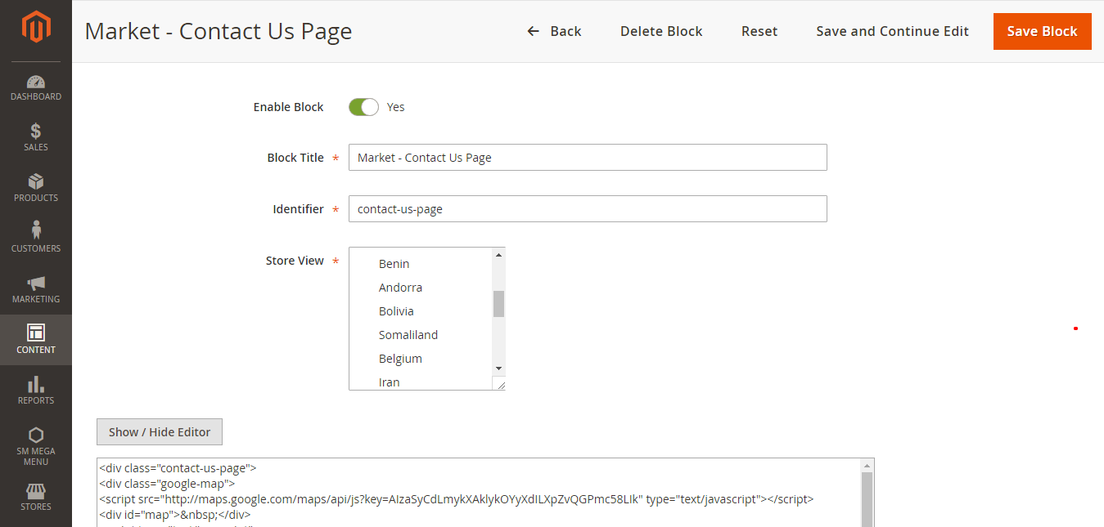
Task: Click the content editor scroll-up arrow
Action: pyautogui.click(x=867, y=465)
